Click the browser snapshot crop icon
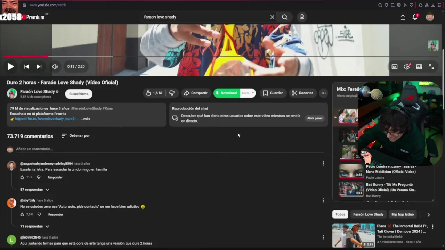The image size is (445, 250). click(393, 5)
